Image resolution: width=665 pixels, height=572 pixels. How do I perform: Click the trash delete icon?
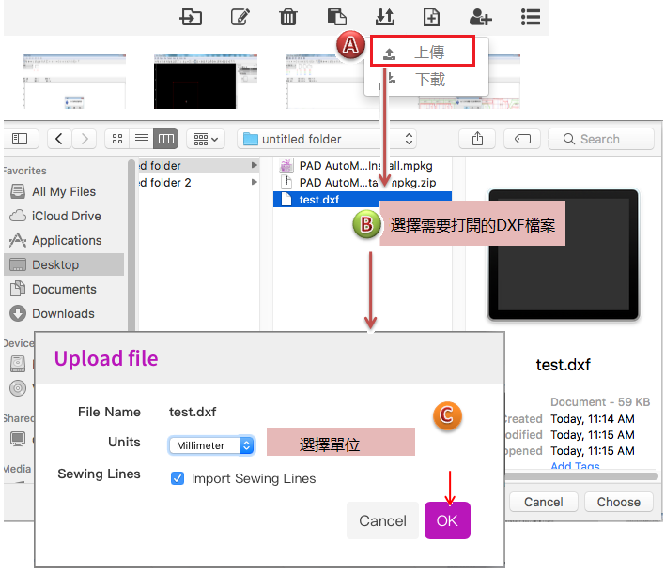tap(289, 17)
